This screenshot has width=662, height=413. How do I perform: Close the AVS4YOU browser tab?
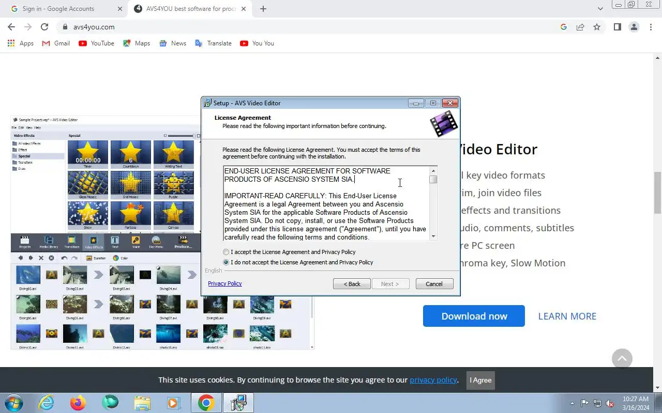pos(244,9)
